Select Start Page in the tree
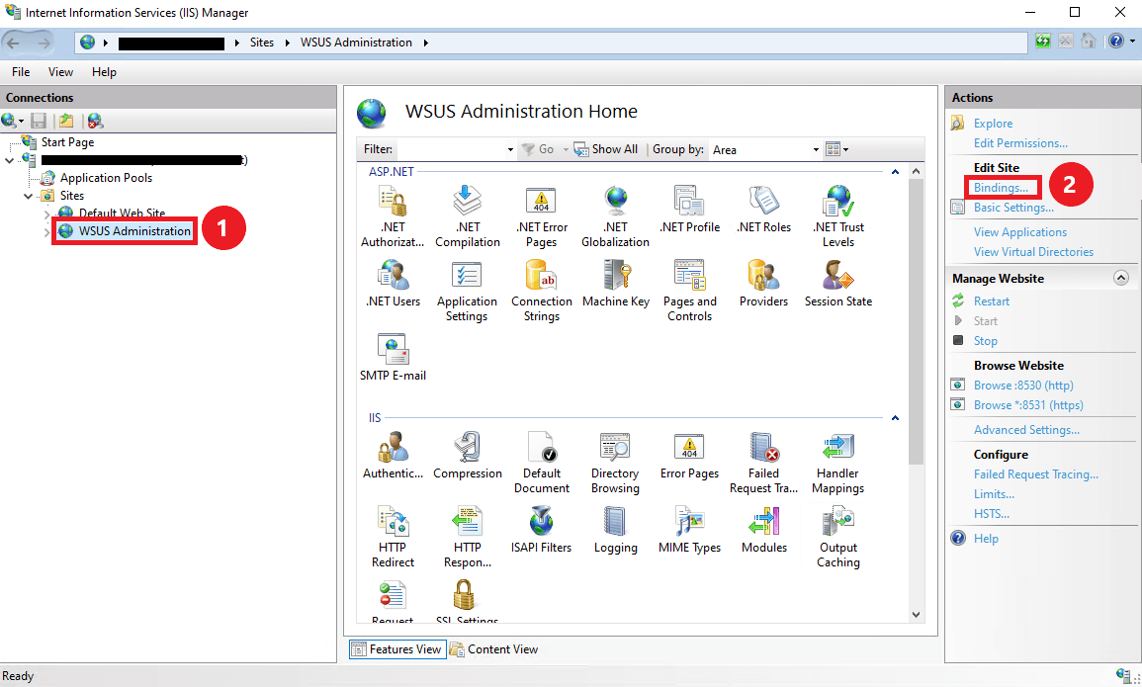1142x687 pixels. 67,142
